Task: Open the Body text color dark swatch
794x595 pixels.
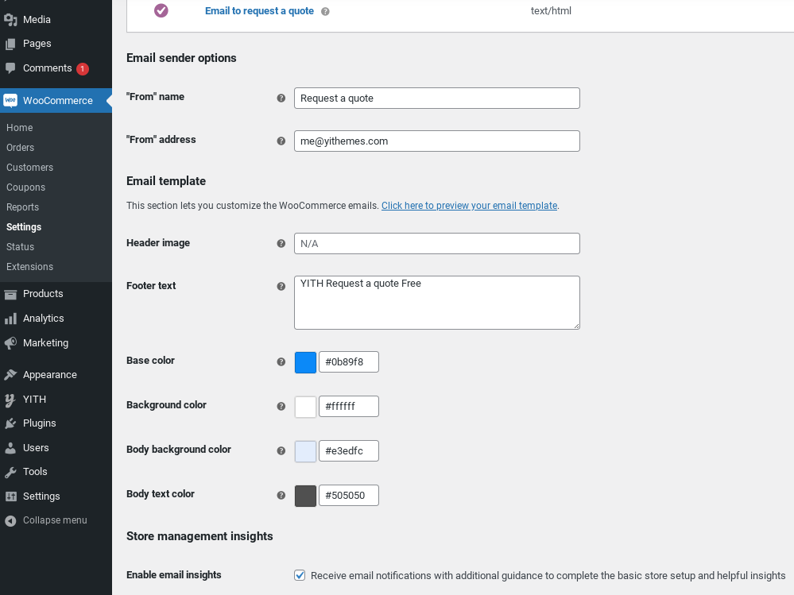Action: 305,496
